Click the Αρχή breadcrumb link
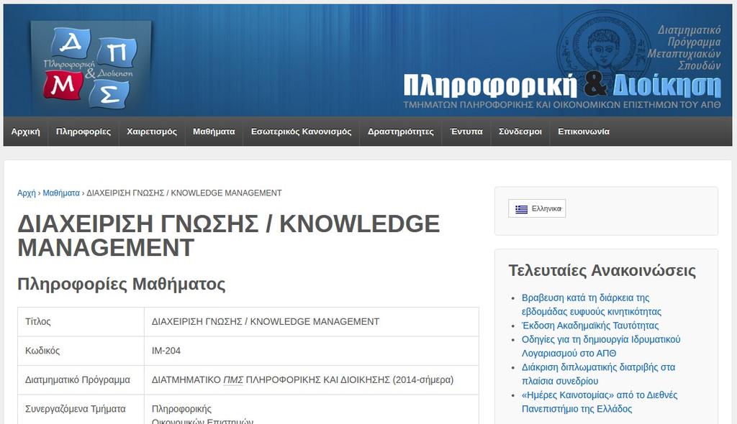 click(27, 193)
